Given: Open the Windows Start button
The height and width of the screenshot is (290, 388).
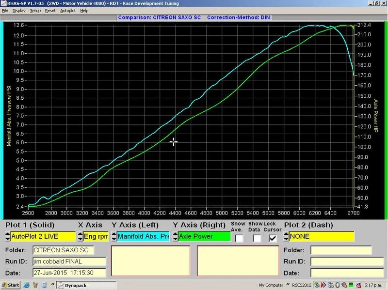Looking at the screenshot, I should point(10,285).
